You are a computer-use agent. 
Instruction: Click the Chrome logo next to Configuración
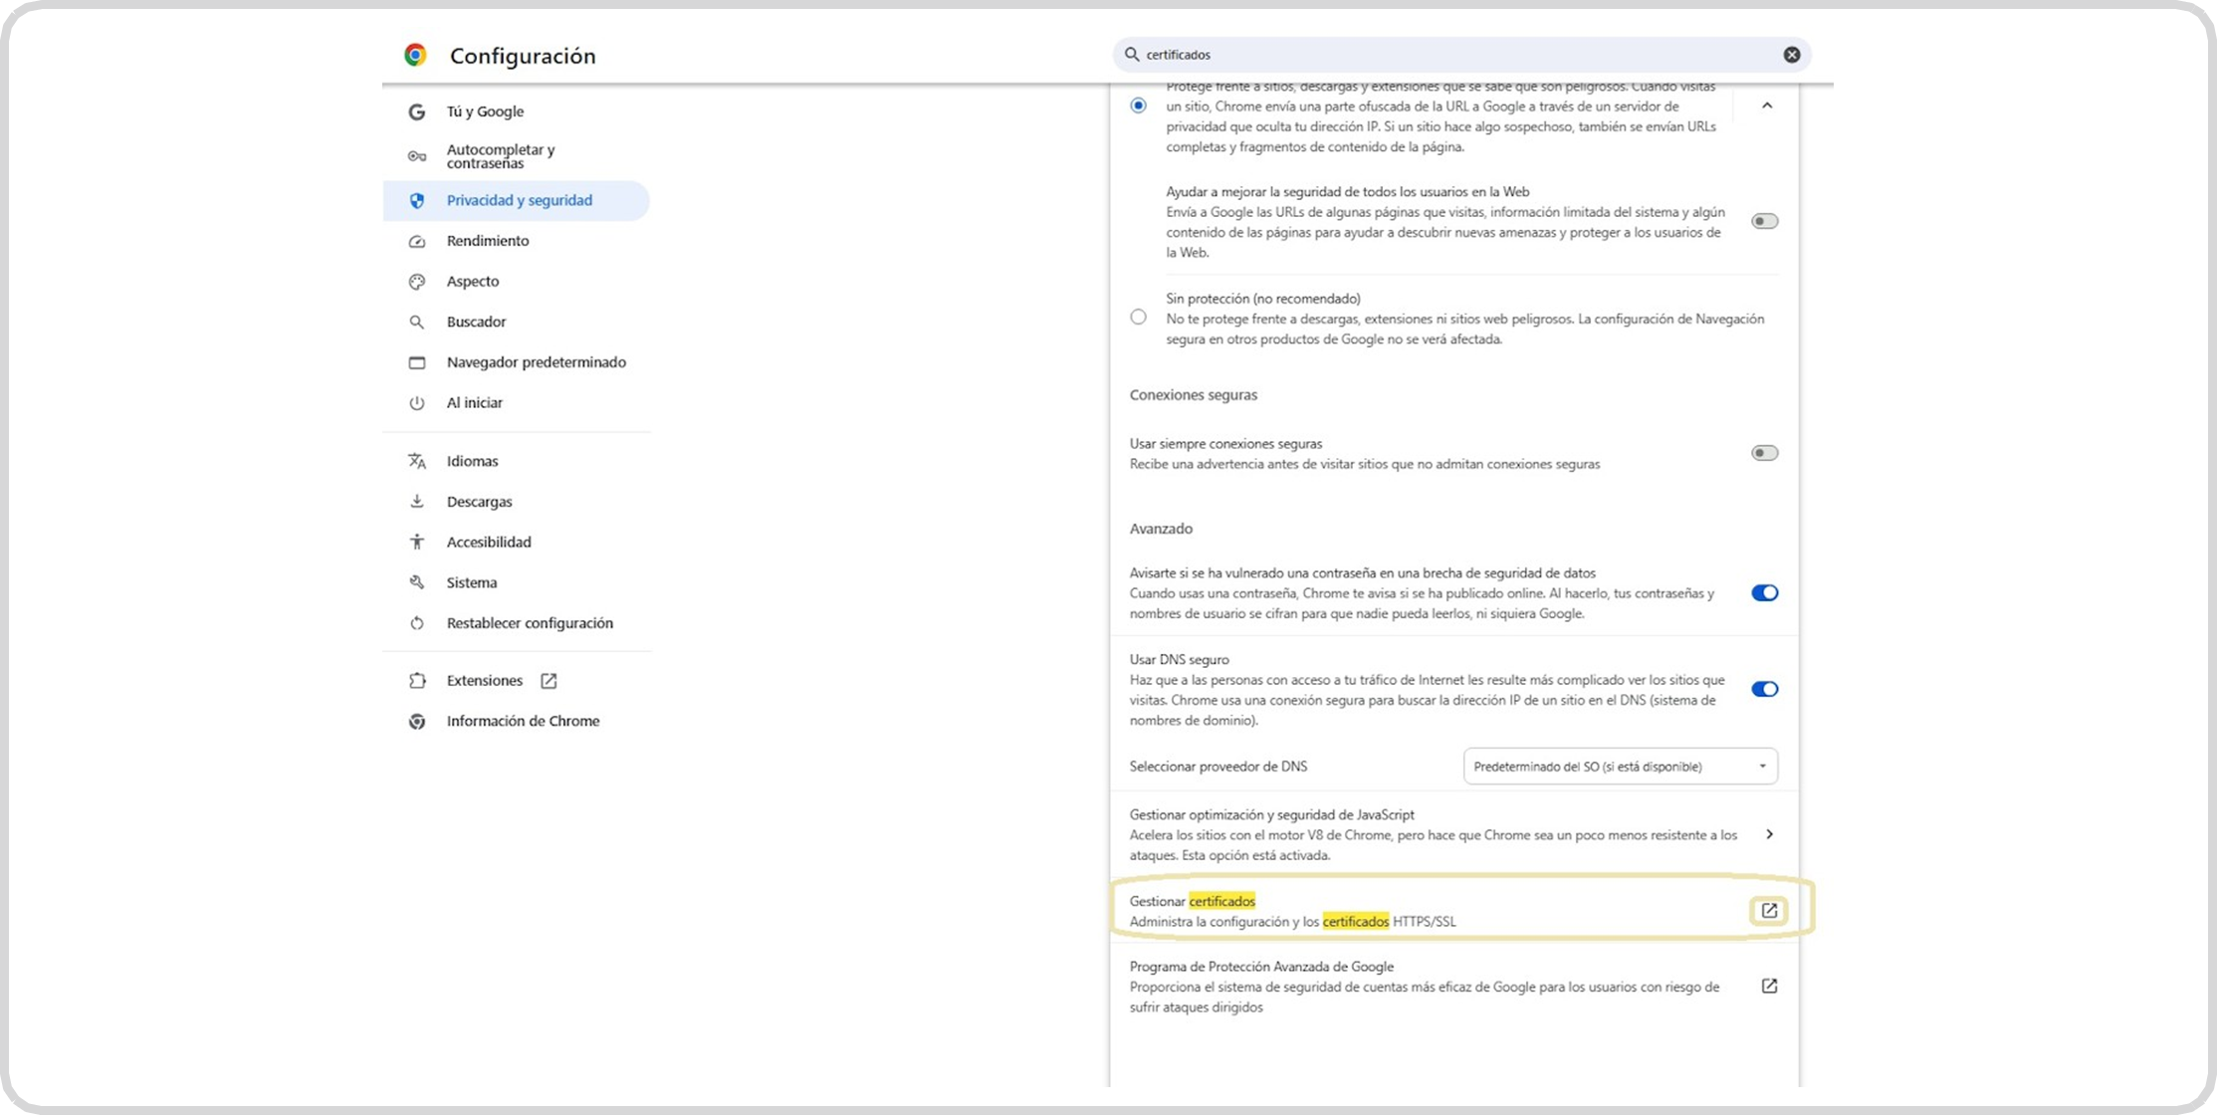(x=415, y=56)
